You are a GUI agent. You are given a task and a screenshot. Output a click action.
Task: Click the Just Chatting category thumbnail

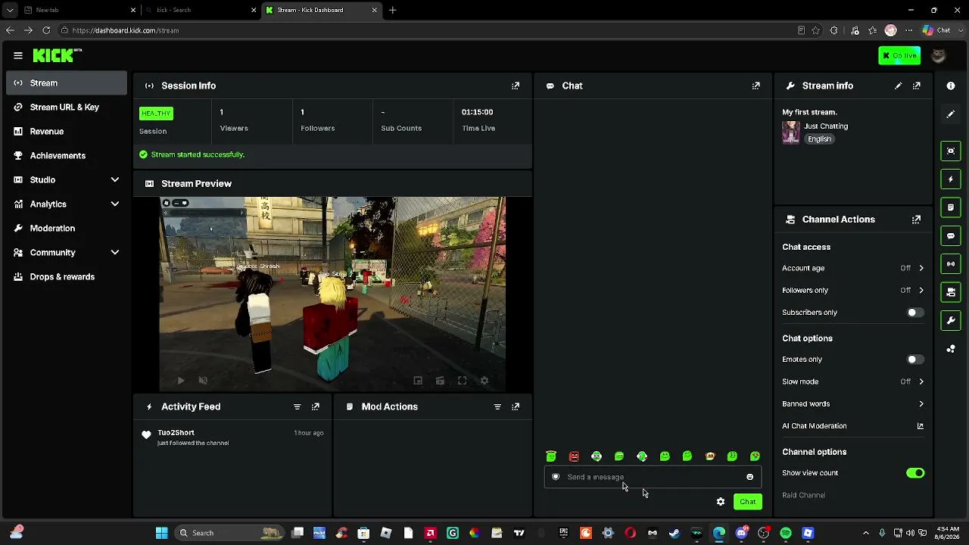point(791,132)
